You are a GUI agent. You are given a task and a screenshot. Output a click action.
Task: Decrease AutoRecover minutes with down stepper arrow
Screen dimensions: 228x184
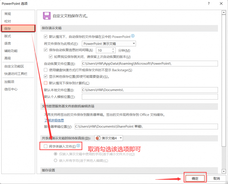pyautogui.click(x=113, y=52)
